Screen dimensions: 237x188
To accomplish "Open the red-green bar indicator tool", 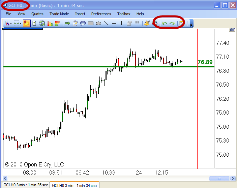I will tap(50, 23).
